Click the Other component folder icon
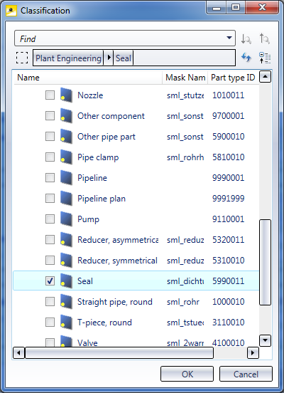Viewport: 284px width, 393px height. [66, 116]
